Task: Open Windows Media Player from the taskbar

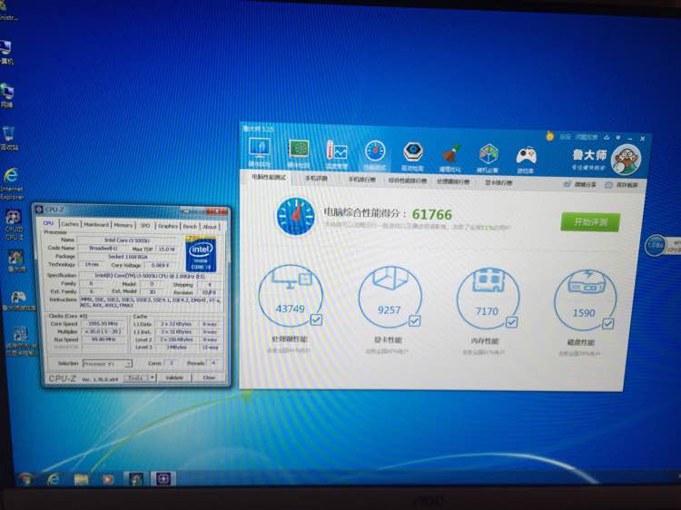Action: click(x=108, y=479)
